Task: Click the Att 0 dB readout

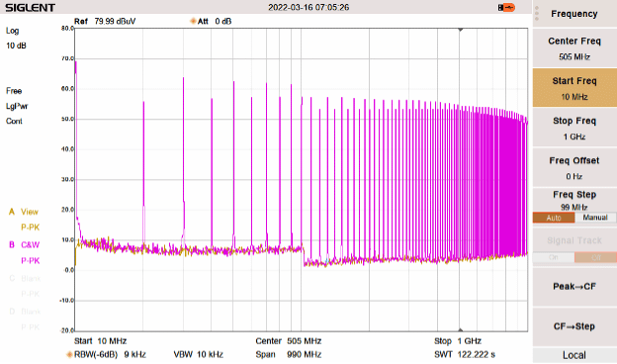Action: click(x=215, y=21)
